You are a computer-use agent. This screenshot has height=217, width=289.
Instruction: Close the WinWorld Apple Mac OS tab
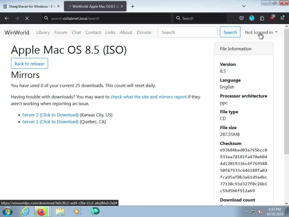122,6
